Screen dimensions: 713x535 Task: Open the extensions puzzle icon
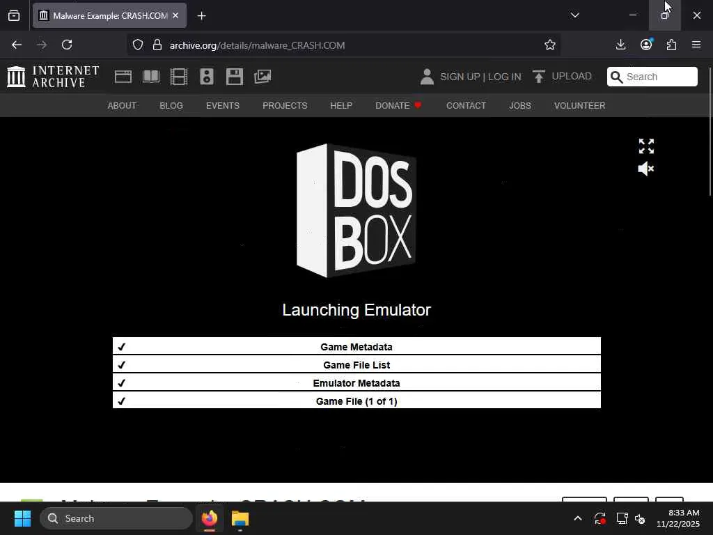(672, 45)
